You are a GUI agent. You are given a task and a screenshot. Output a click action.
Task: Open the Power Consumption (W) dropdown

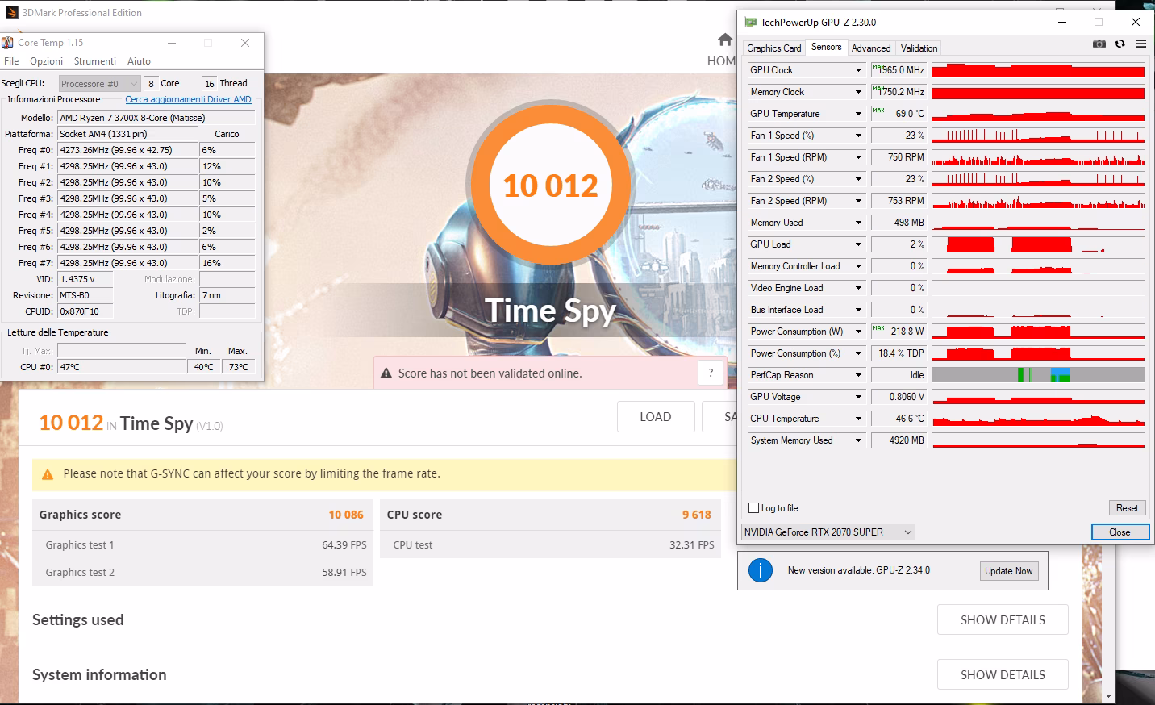coord(858,332)
